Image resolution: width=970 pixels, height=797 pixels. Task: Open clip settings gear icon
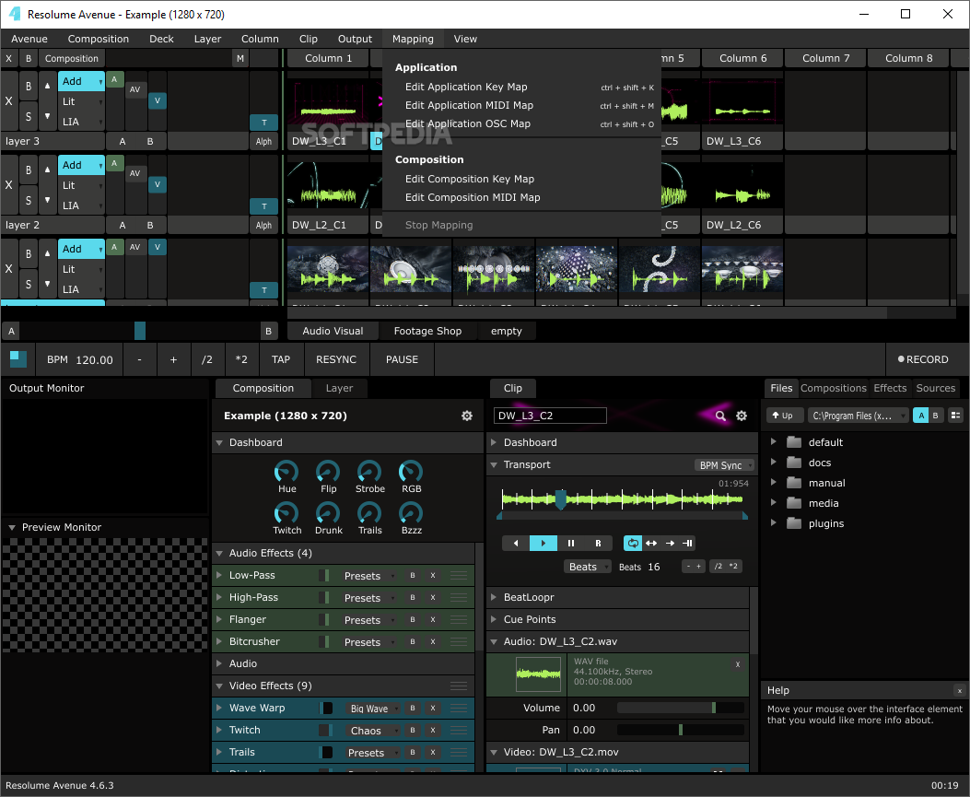[x=742, y=416]
